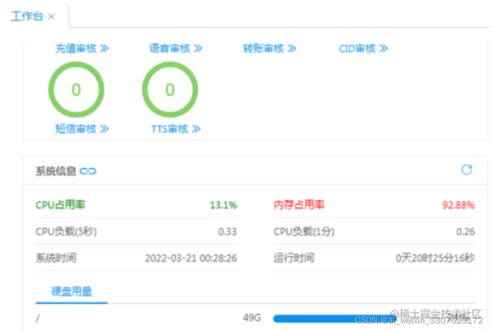Click the 运行时间 label
Image resolution: width=492 pixels, height=330 pixels.
(294, 258)
